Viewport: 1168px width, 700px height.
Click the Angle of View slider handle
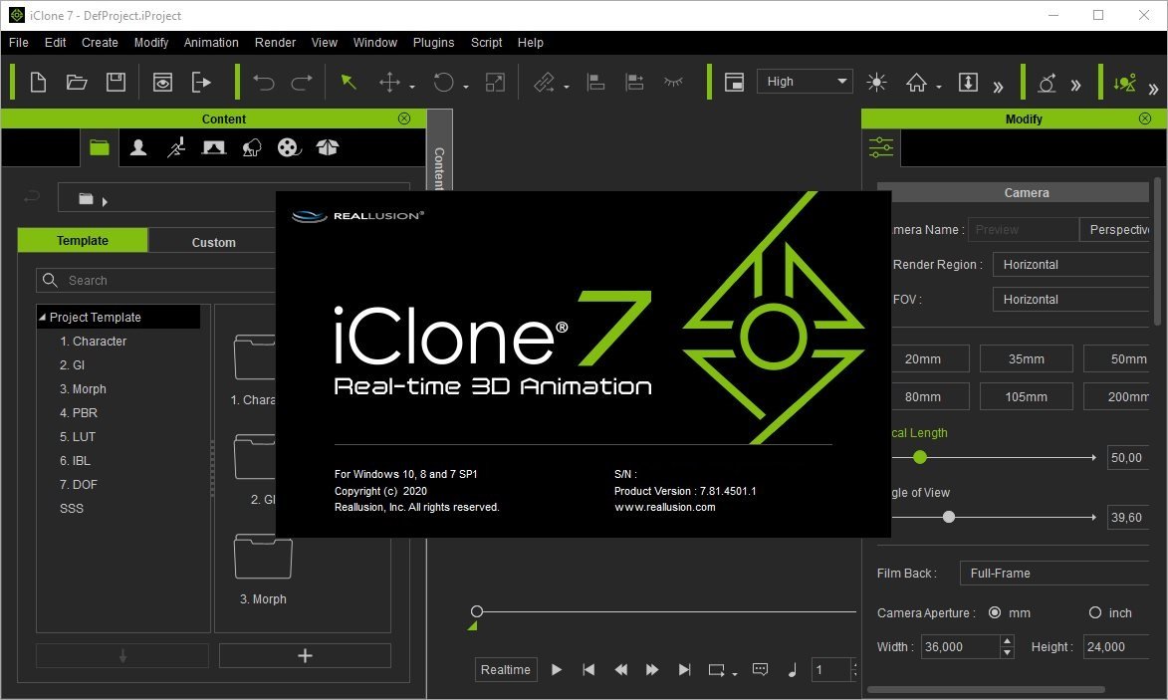coord(948,517)
